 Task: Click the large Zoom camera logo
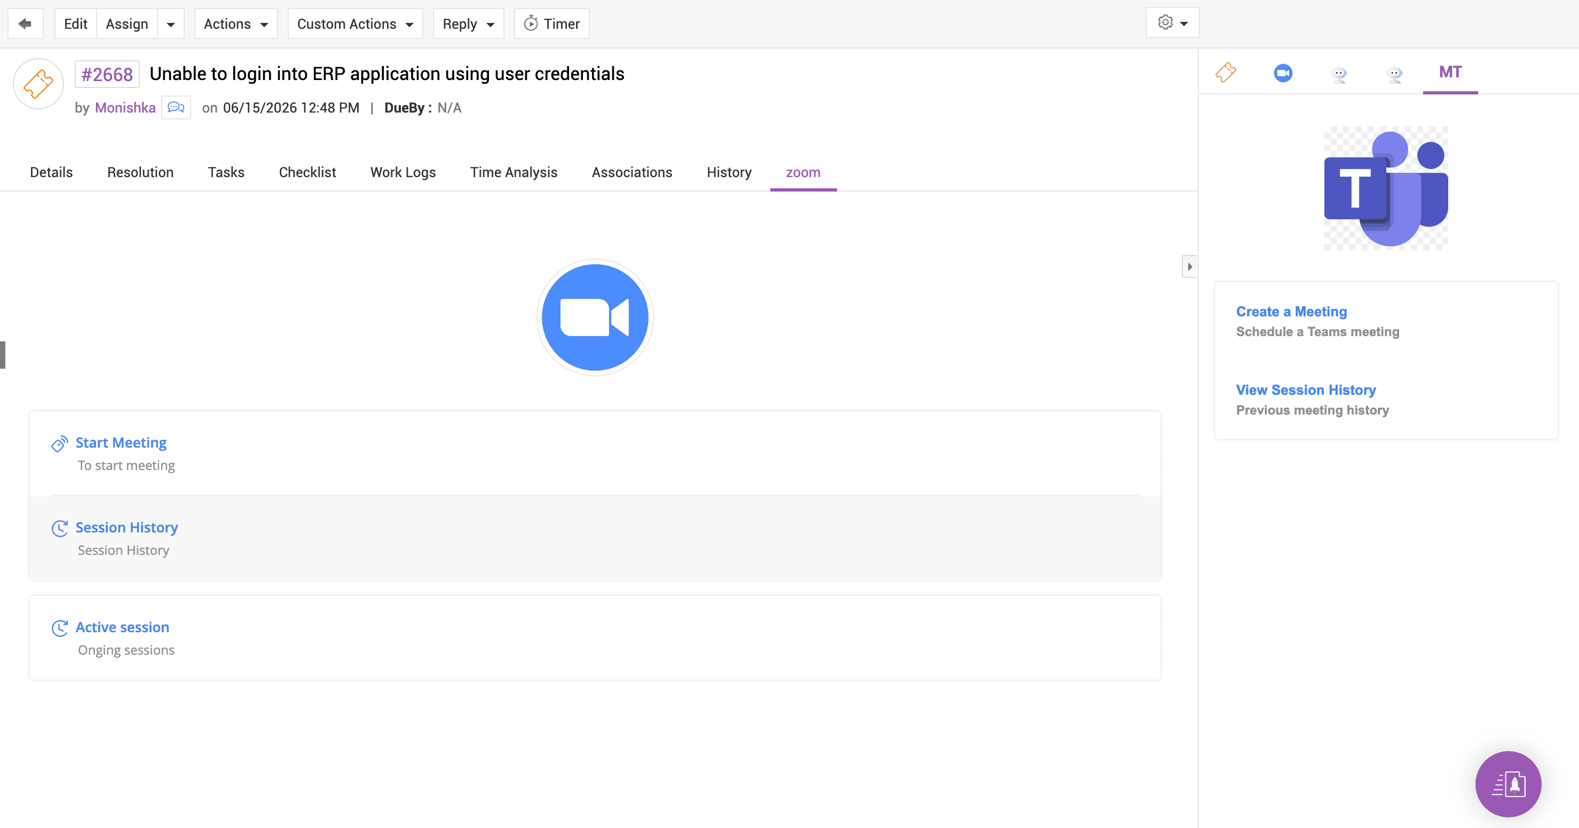point(595,317)
